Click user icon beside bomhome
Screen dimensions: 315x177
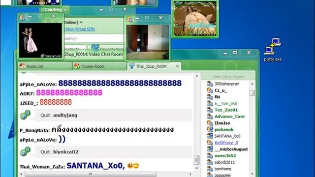210,169
